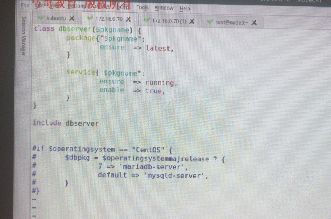The width and height of the screenshot is (331, 219).
Task: Close the kubuntu tab
Action: point(72,18)
